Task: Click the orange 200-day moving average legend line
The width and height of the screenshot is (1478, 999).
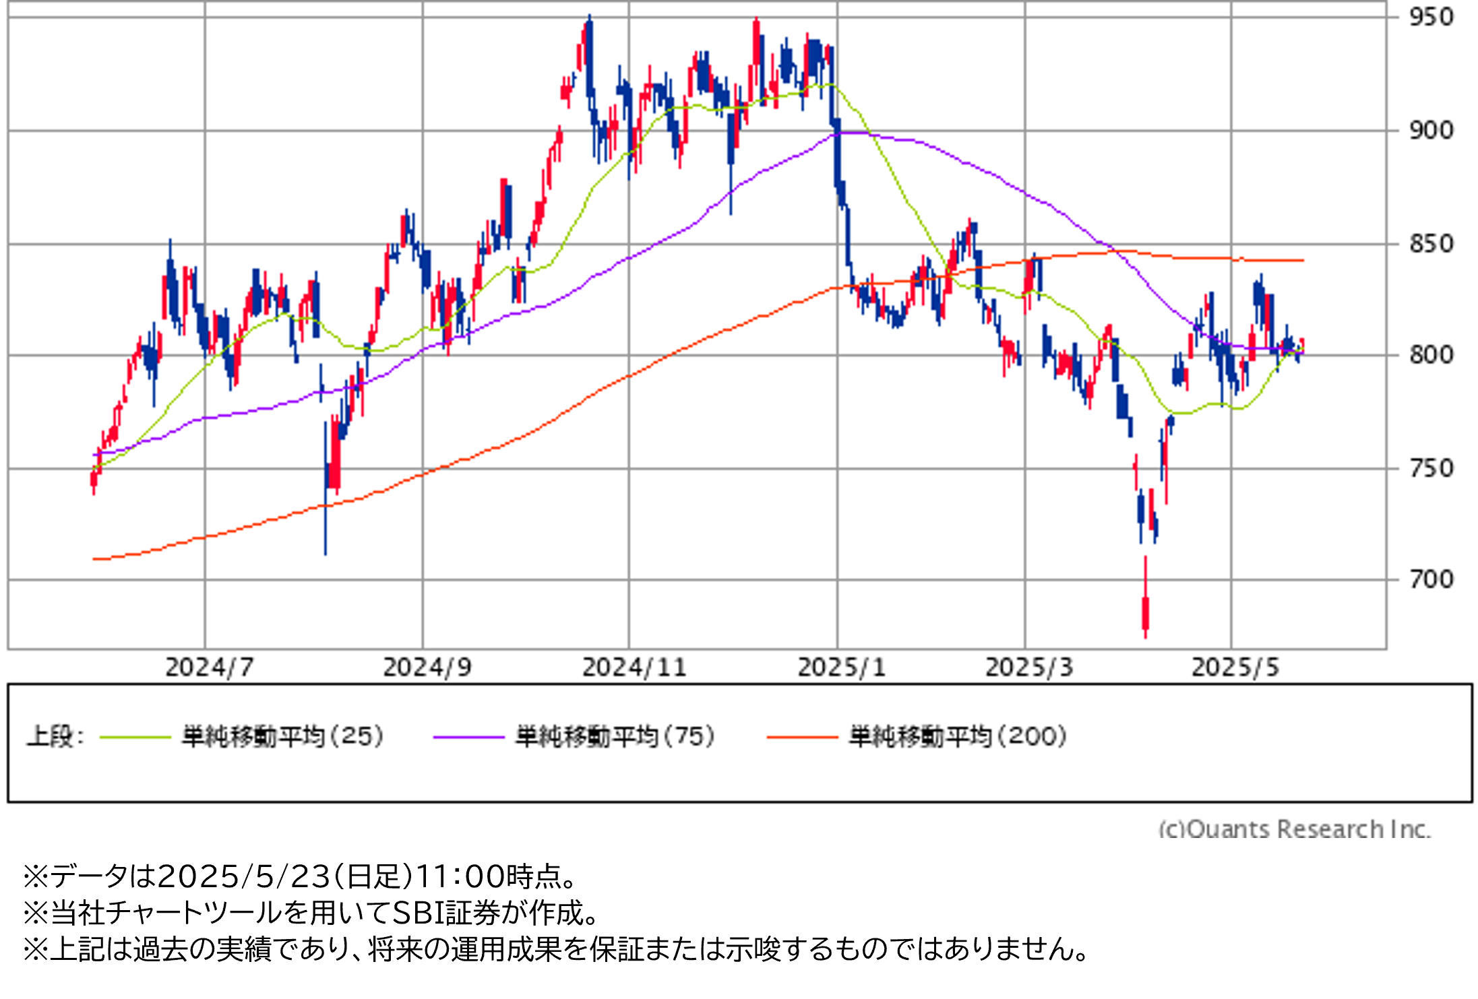Action: click(x=802, y=738)
